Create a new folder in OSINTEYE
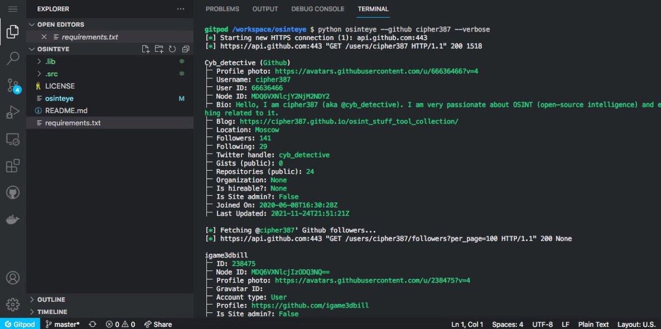The height and width of the screenshot is (329, 661). 159,49
